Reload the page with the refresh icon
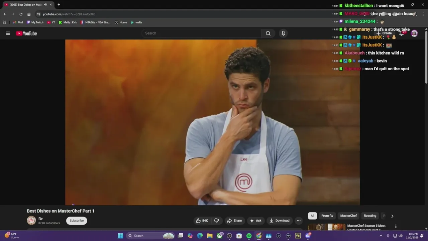This screenshot has height=241, width=428. (x=21, y=14)
